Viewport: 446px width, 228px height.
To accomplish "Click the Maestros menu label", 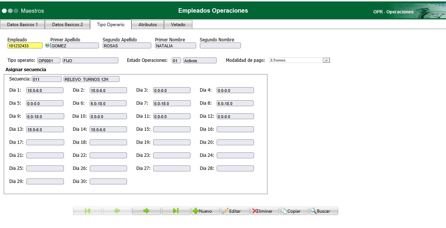I will tap(32, 11).
